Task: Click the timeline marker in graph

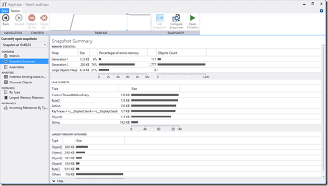Action: (127, 22)
